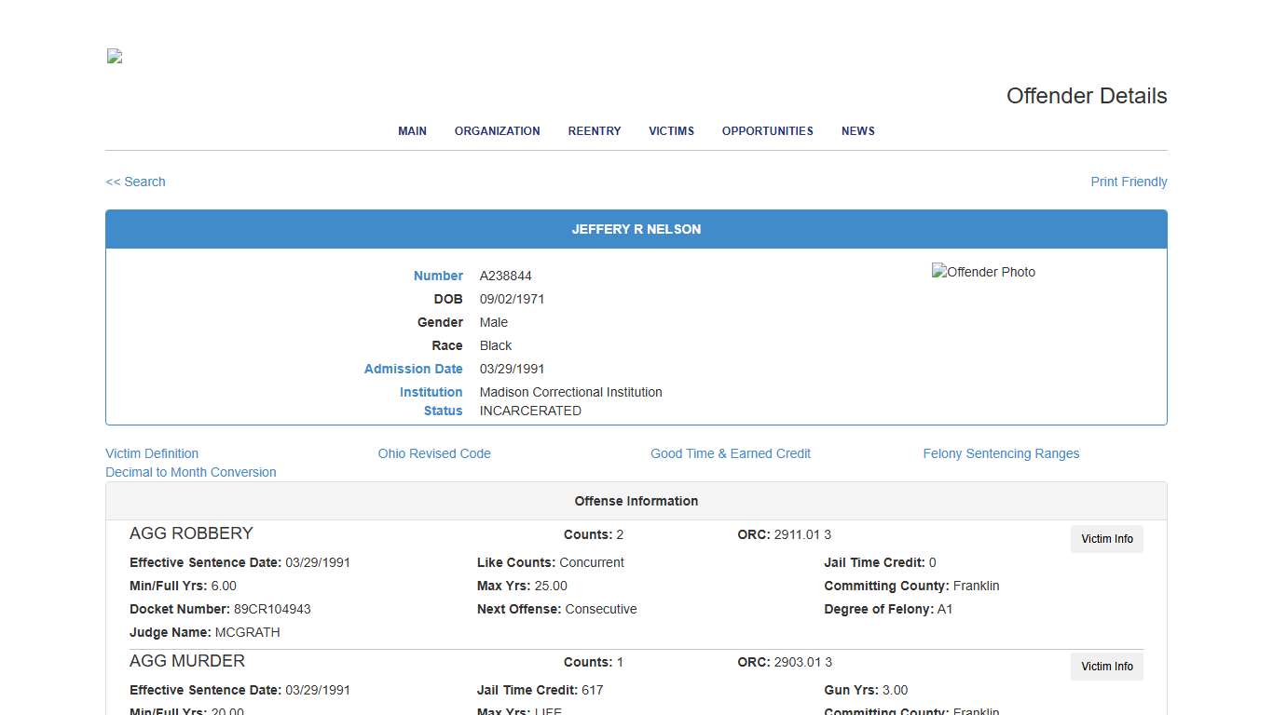Click the Status field label link

442,411
